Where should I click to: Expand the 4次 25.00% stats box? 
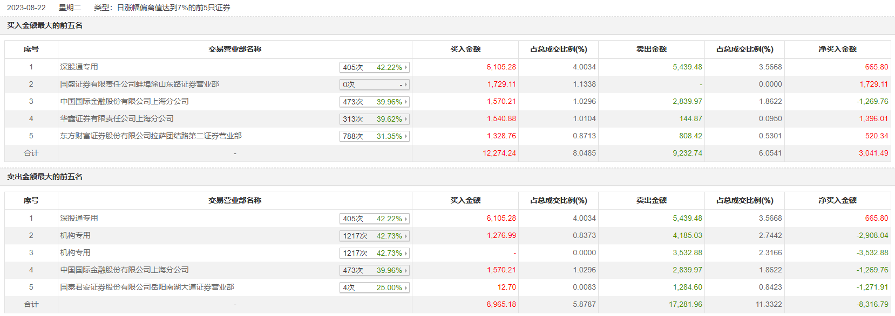click(x=374, y=287)
